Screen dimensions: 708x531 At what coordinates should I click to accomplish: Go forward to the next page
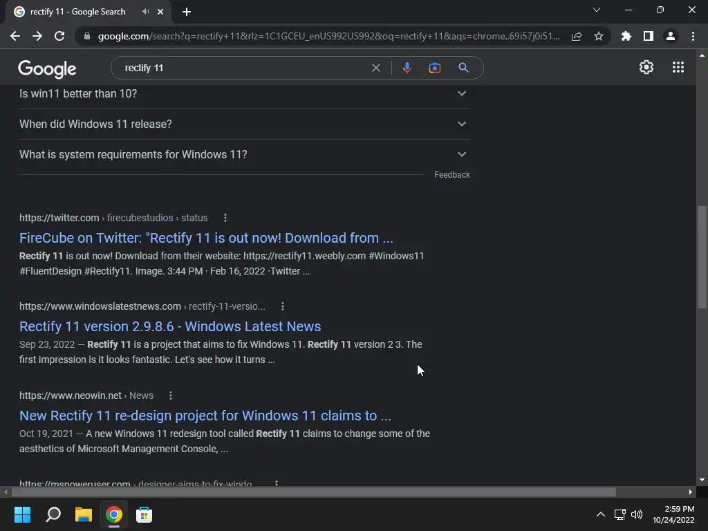pyautogui.click(x=37, y=36)
